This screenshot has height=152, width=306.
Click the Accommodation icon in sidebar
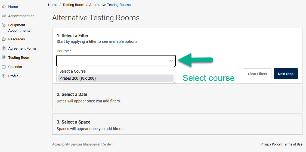(x=4, y=16)
